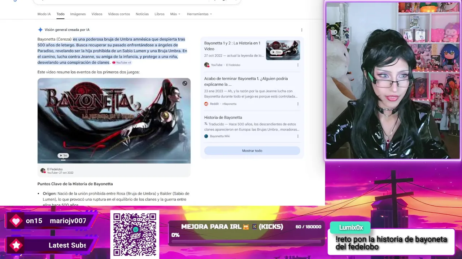The width and height of the screenshot is (462, 259).
Task: Click the small Bayonetta 12m video thumbnail
Action: (283, 50)
